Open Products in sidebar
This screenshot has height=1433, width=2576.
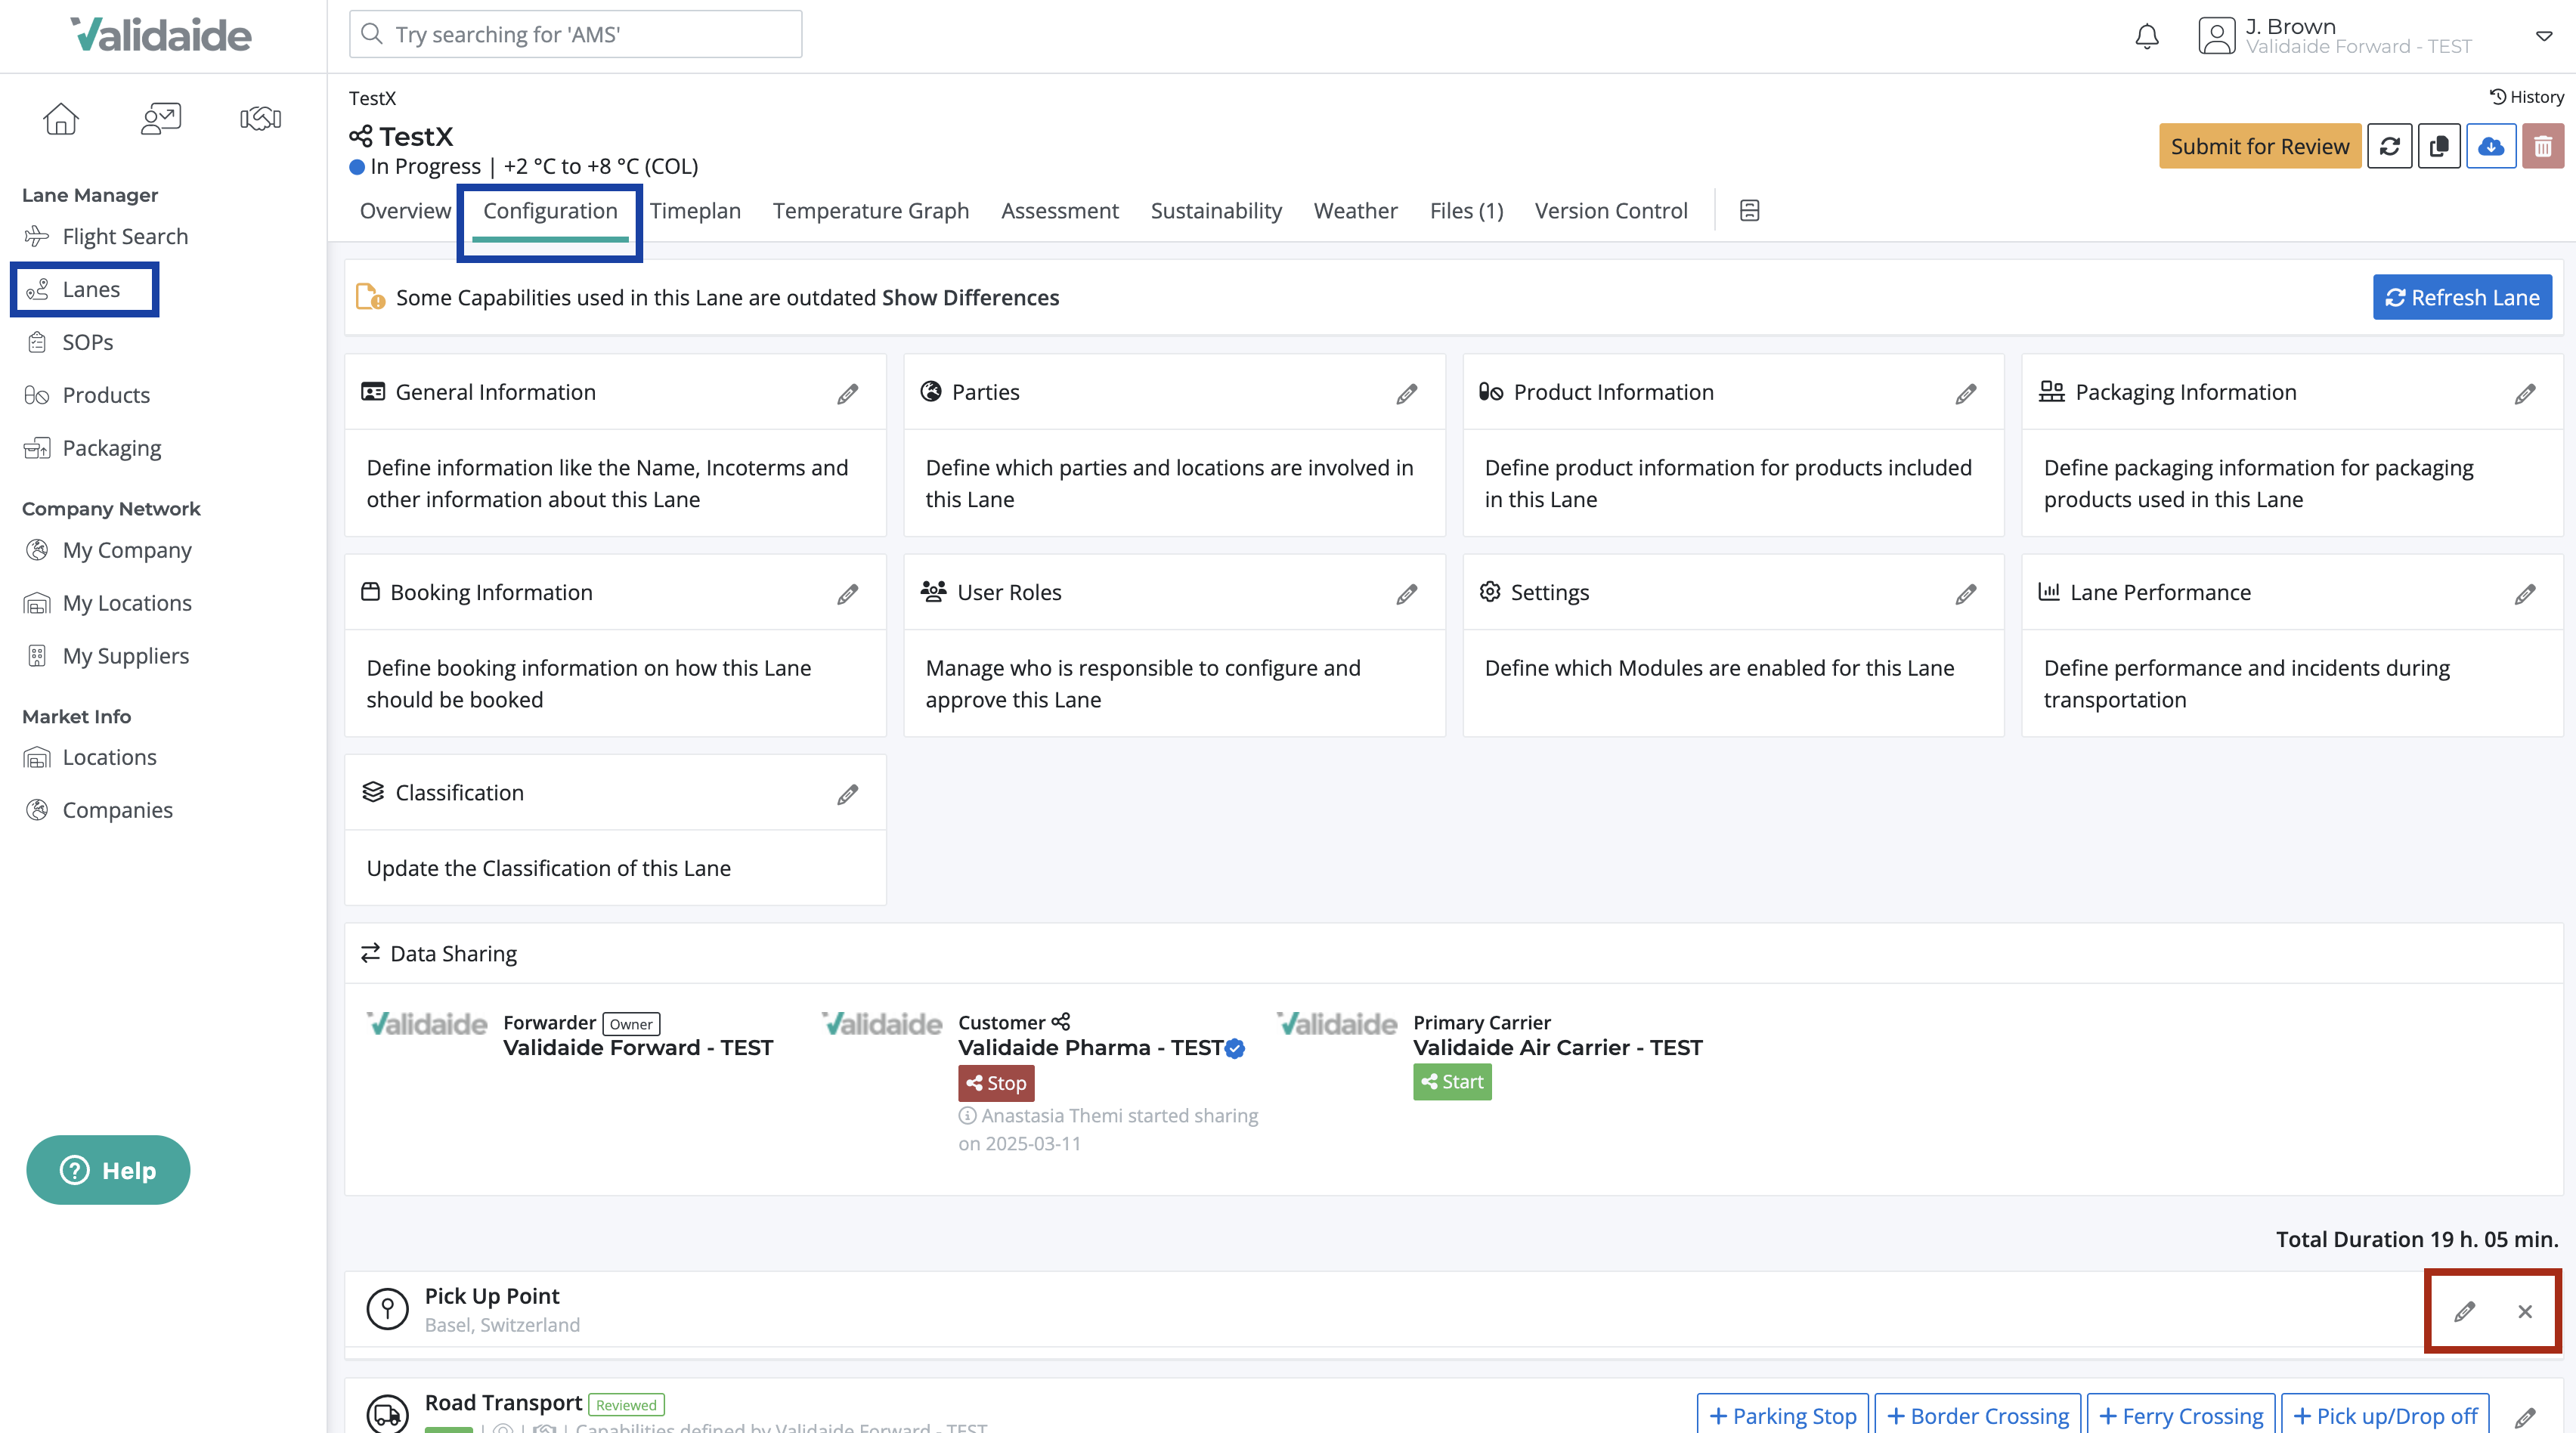click(x=87, y=395)
